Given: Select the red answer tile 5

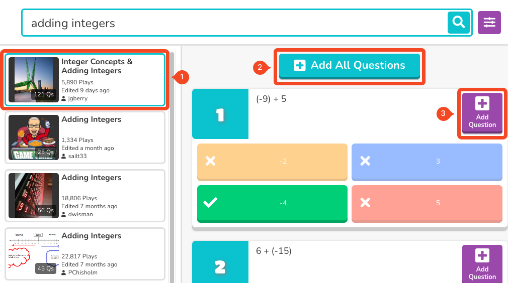Looking at the screenshot, I should click(427, 203).
